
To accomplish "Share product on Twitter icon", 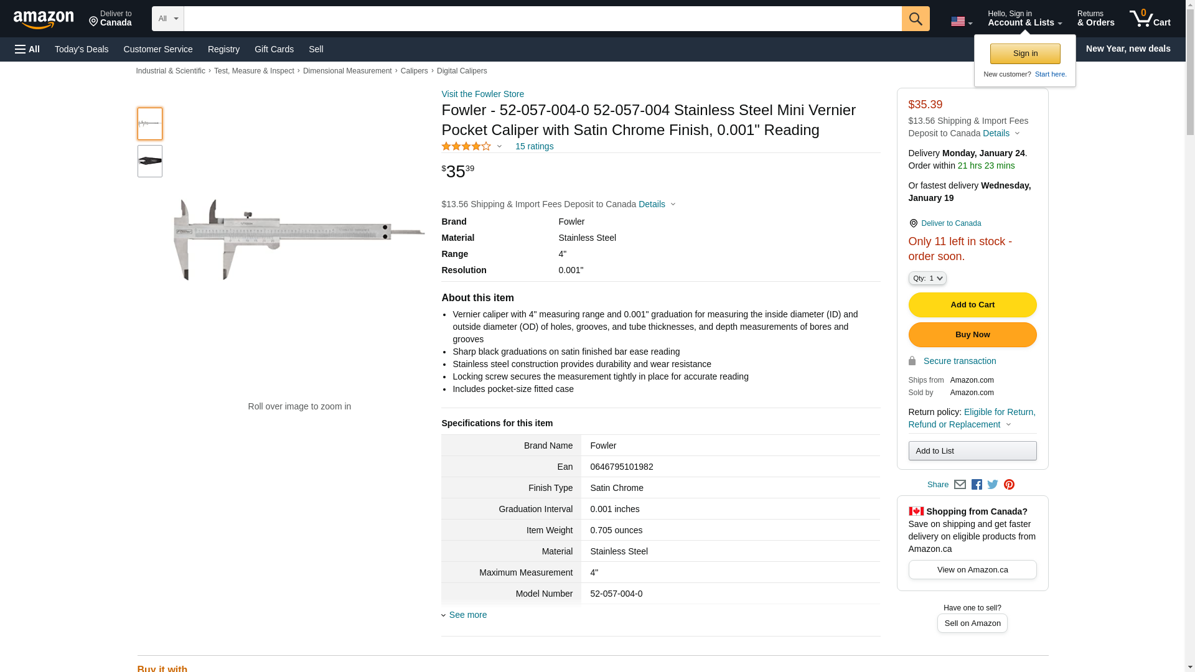I will coord(993,485).
